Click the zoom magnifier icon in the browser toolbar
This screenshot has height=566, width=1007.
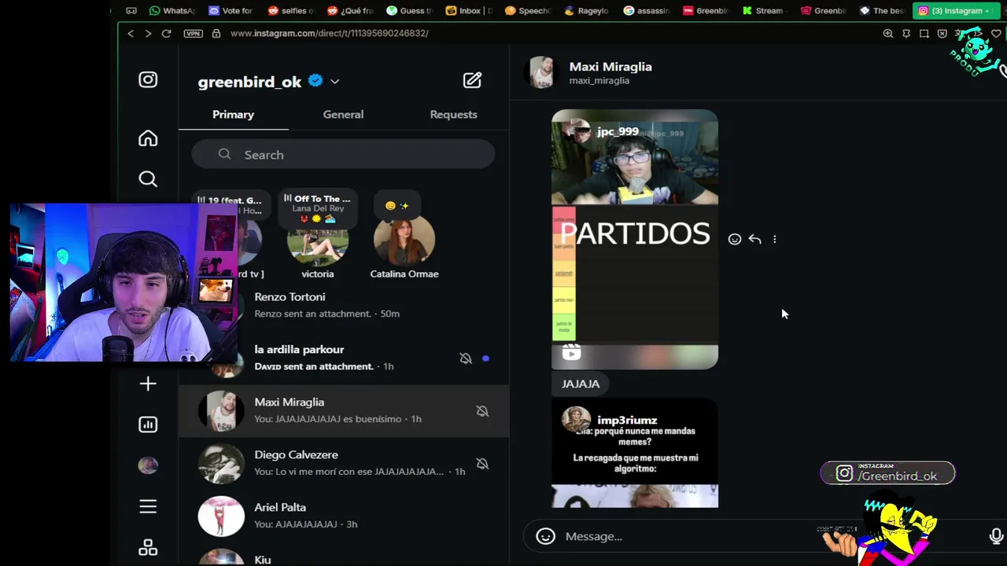(887, 33)
